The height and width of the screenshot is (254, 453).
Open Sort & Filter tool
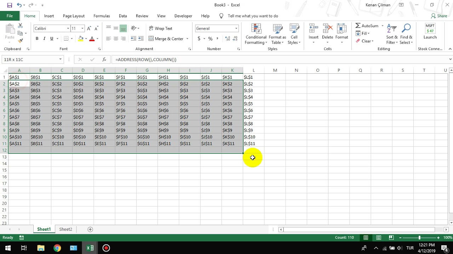[392, 34]
